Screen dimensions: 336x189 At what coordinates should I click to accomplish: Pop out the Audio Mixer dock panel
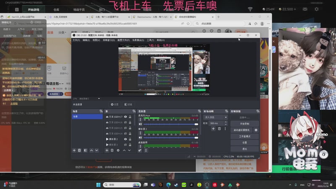pos(199,111)
